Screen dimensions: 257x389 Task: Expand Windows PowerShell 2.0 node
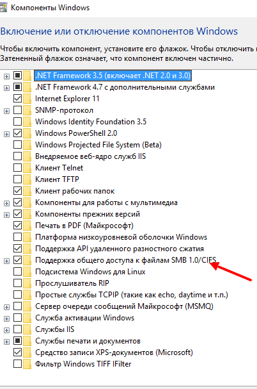6,134
